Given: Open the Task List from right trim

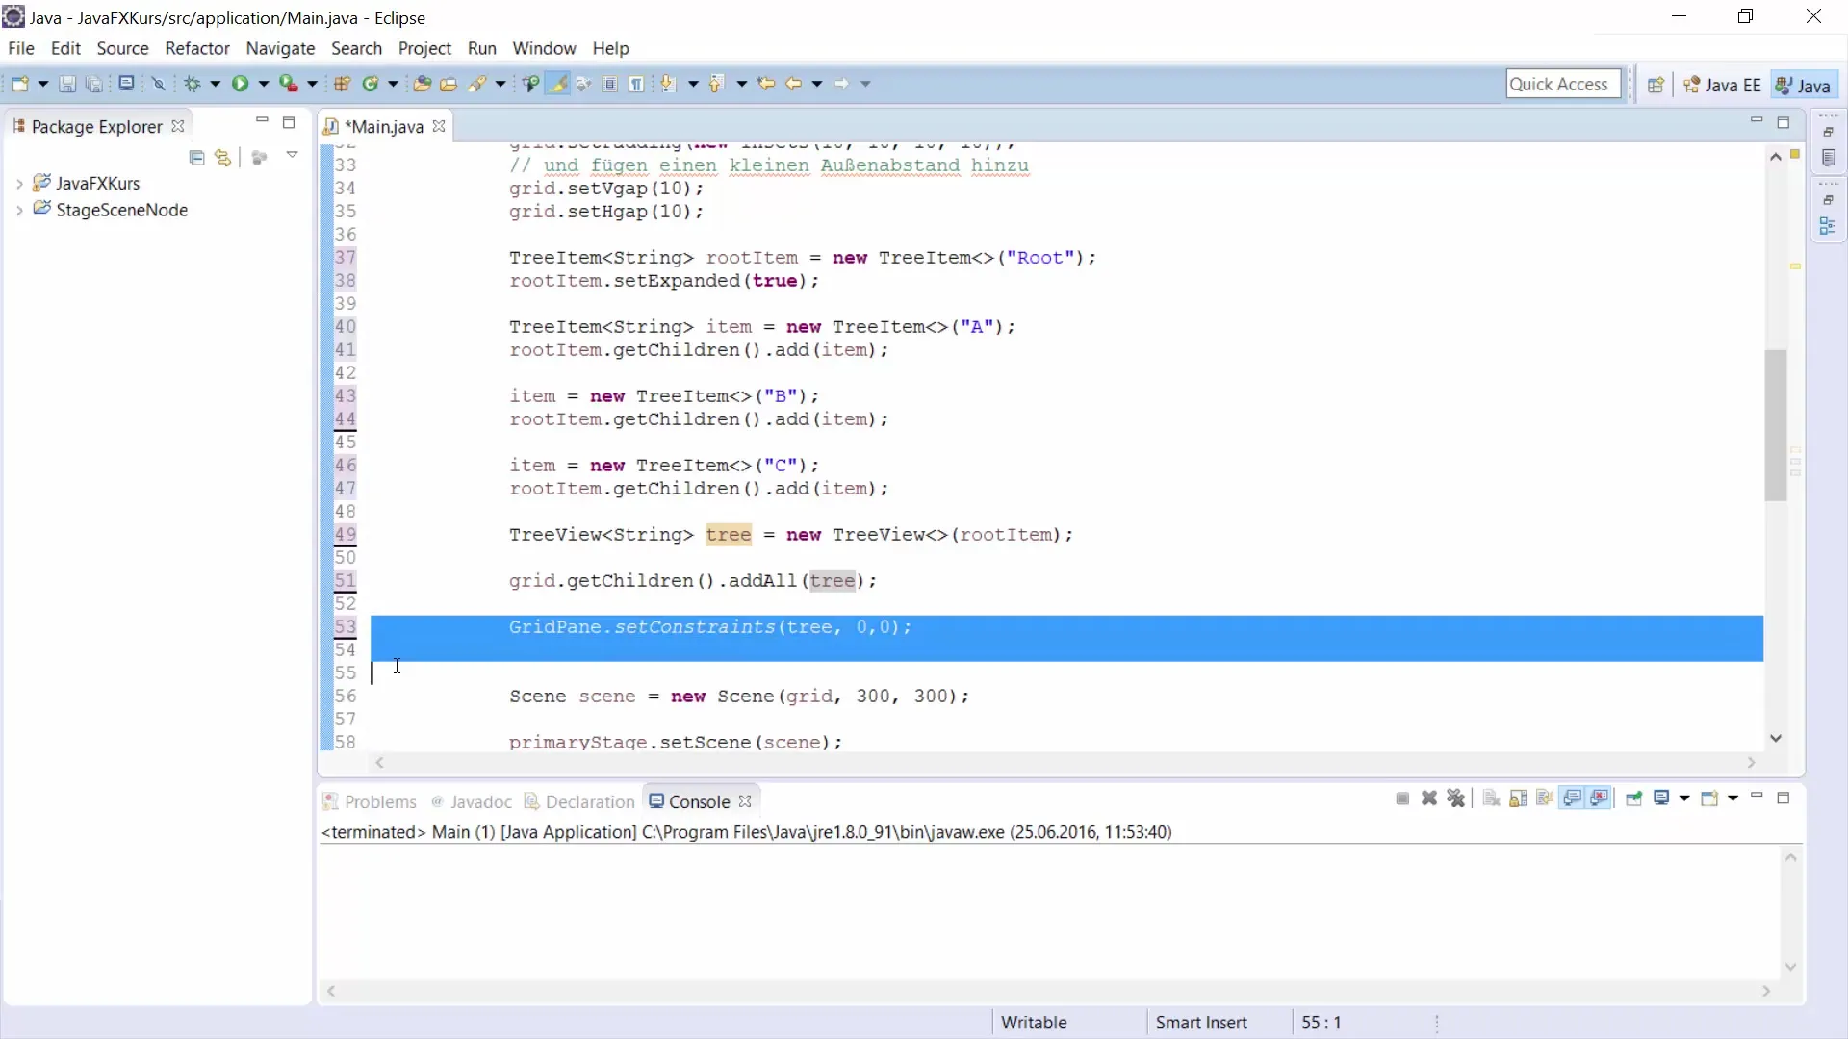Looking at the screenshot, I should 1828,158.
